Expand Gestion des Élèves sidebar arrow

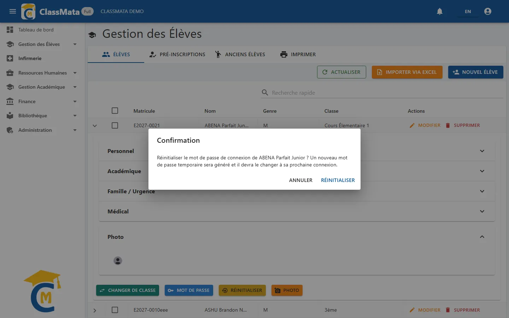[75, 44]
